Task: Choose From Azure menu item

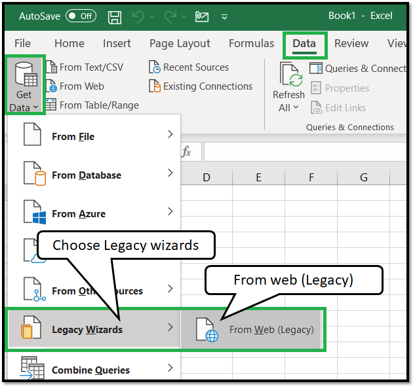Action: coord(94,213)
